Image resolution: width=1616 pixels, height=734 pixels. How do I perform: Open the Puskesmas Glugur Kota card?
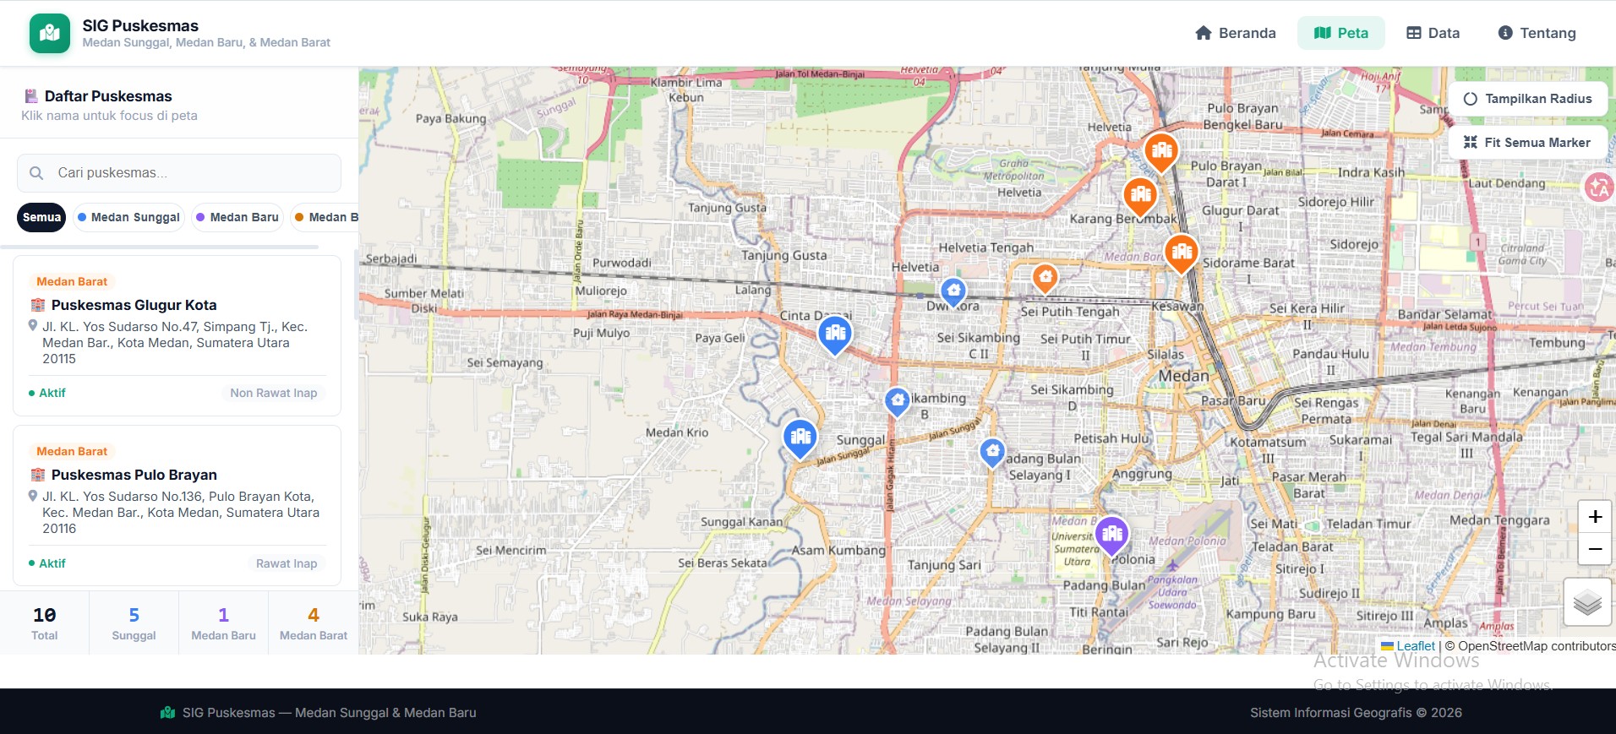[177, 335]
